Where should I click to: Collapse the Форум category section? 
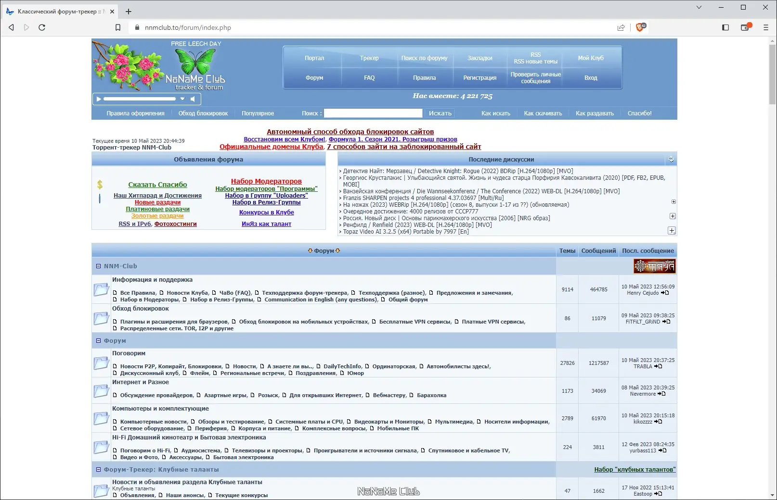coord(98,341)
